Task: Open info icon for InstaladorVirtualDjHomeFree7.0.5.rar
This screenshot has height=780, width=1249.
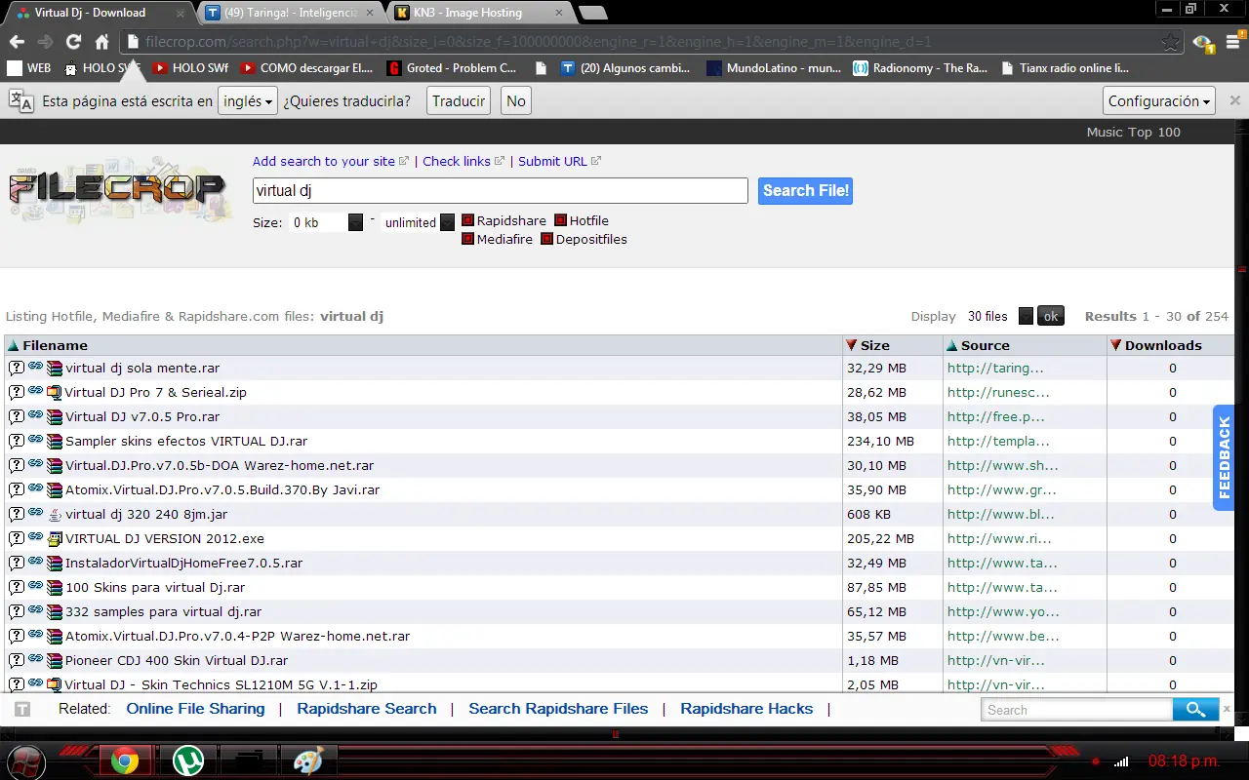Action: 17,564
